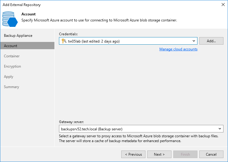Click the 'Select a gateway server' help text
Viewport: 228px width, 162px height.
point(138,138)
